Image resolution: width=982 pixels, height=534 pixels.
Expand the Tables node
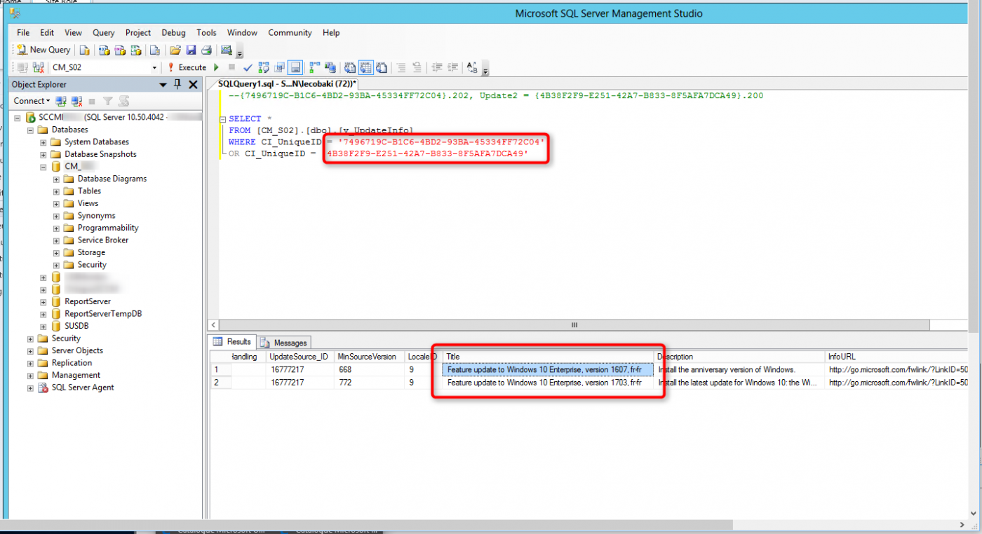click(x=56, y=191)
